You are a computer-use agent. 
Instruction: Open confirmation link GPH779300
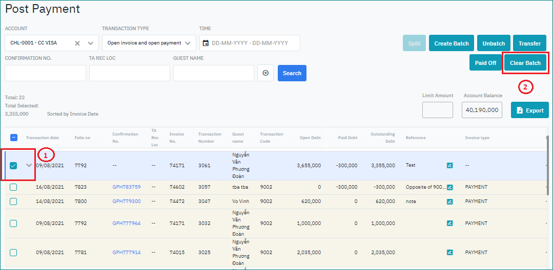click(126, 201)
